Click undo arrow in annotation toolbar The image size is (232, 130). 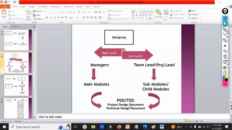pos(225,51)
